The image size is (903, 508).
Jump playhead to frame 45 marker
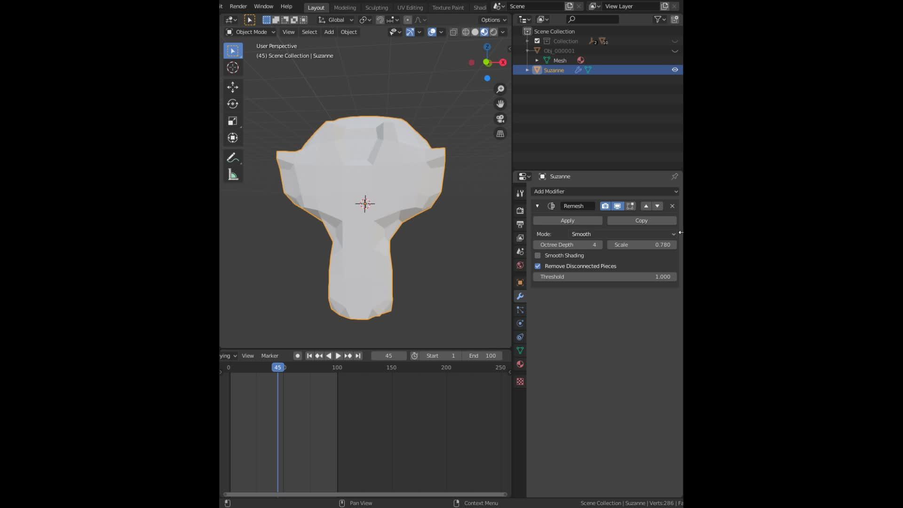click(277, 367)
